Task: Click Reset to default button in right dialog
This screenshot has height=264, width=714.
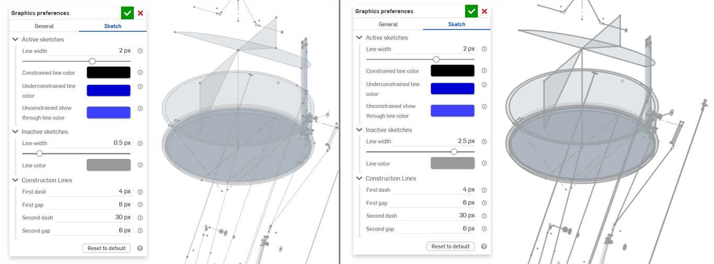Action: pyautogui.click(x=450, y=246)
